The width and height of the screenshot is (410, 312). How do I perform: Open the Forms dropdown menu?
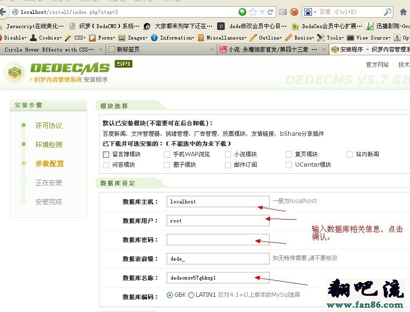pos(102,38)
